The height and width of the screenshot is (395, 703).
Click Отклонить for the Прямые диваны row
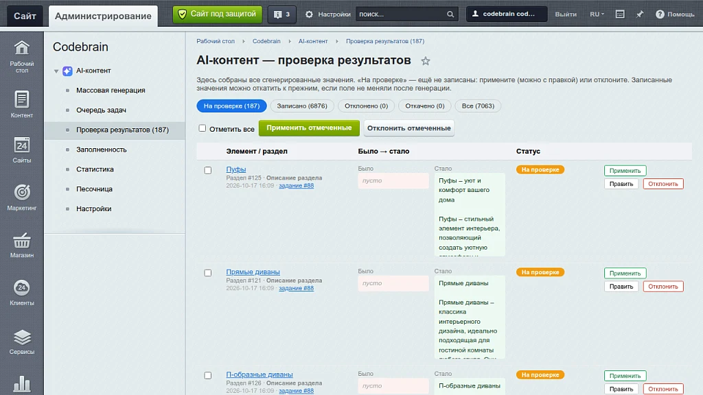click(x=663, y=286)
